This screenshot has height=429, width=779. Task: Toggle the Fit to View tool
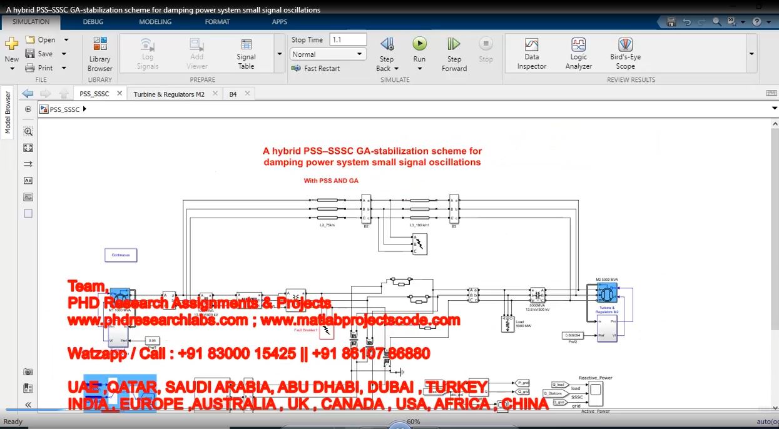point(28,148)
